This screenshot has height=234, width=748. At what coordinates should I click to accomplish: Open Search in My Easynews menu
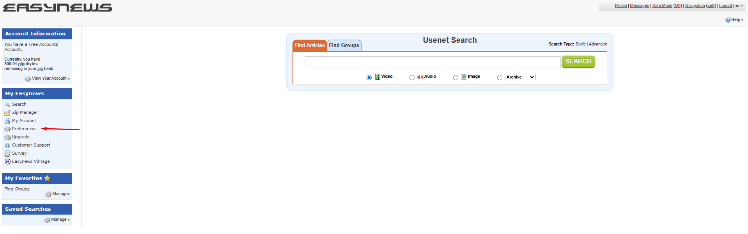coord(19,105)
